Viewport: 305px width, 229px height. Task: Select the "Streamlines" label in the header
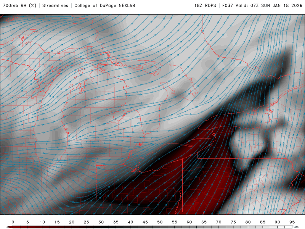tap(55, 5)
